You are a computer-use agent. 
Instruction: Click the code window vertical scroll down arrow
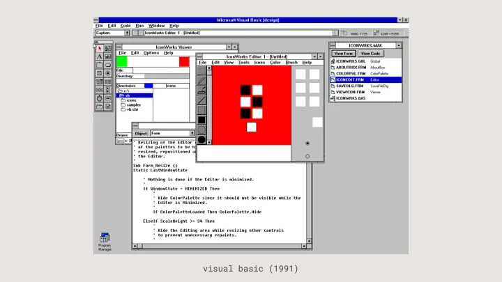(x=309, y=241)
